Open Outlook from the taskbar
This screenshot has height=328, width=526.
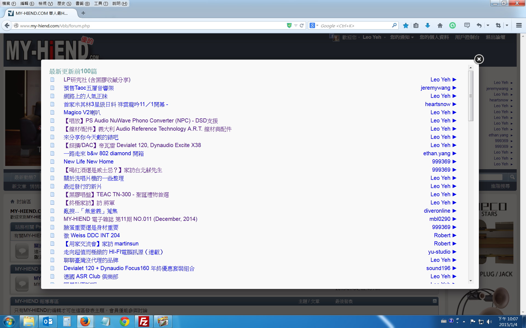[x=48, y=321]
